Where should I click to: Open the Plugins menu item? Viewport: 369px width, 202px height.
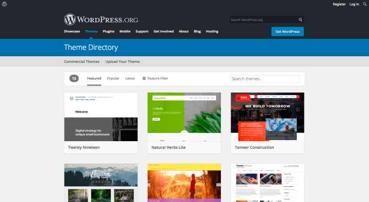pos(109,32)
